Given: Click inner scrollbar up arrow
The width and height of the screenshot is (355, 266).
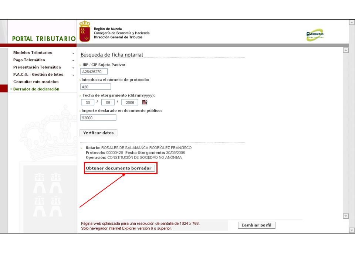Looking at the screenshot, I should pos(346,50).
